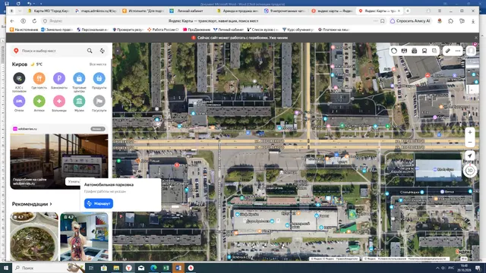Click the camera-shaped icon in map toolbar
Viewport: 486px width, 273px height.
[x=415, y=51]
